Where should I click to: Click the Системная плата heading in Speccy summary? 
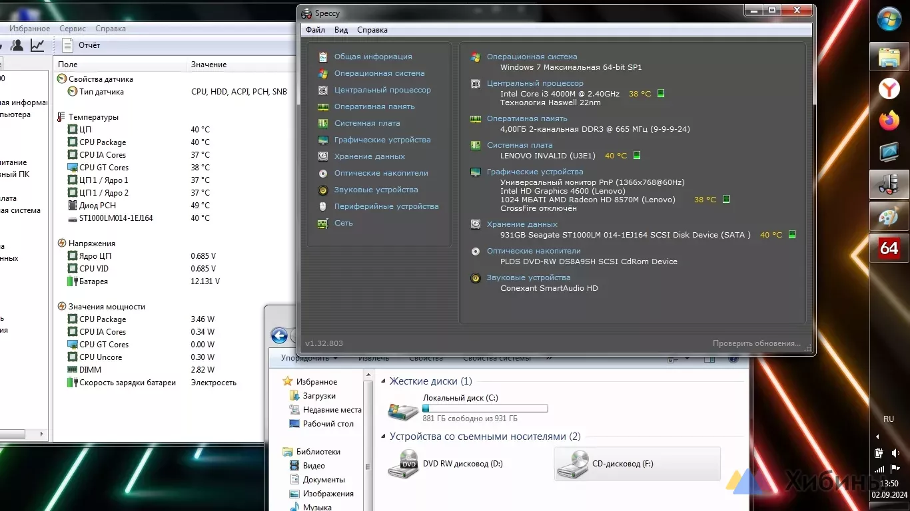click(520, 145)
